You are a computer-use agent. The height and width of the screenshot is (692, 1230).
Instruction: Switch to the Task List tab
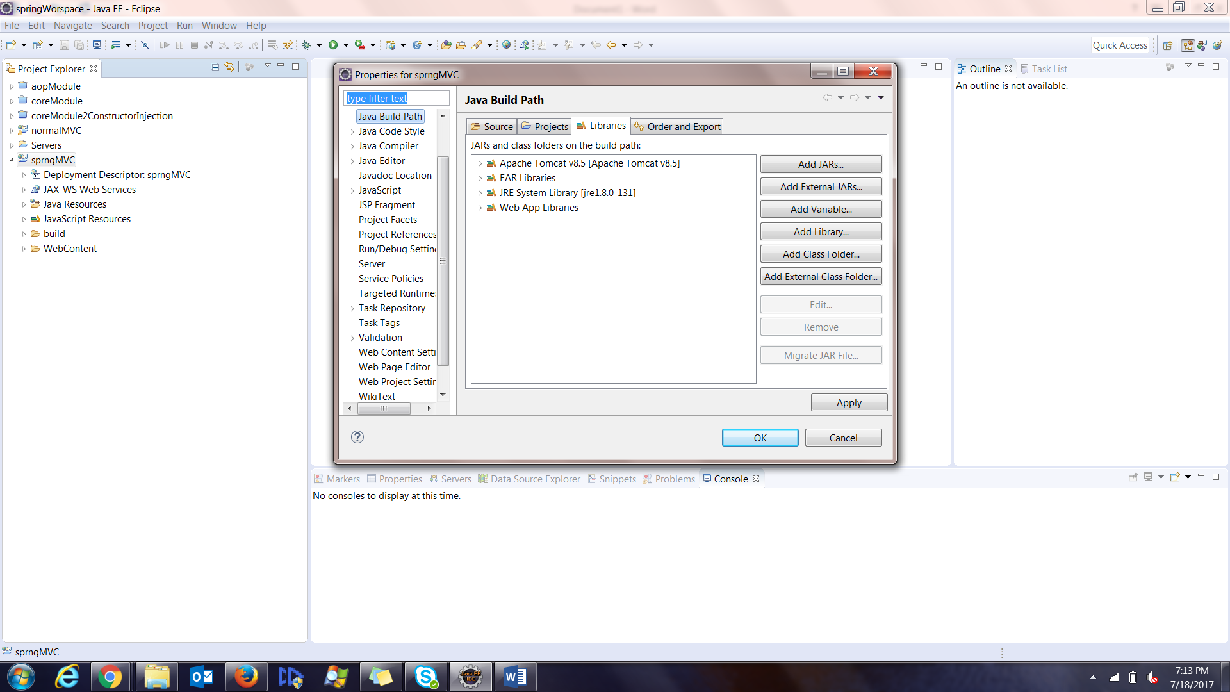(1044, 69)
